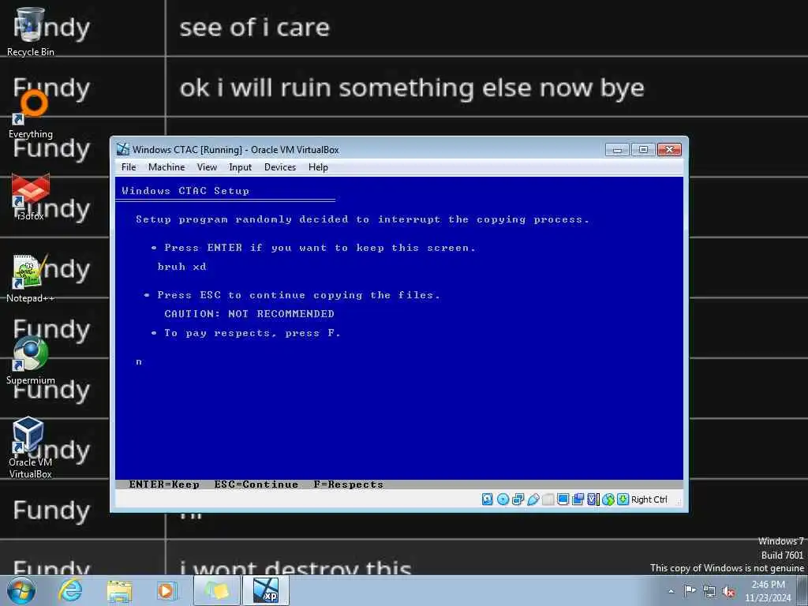
Task: Launch Internet Explorer from the taskbar
Action: coord(70,590)
